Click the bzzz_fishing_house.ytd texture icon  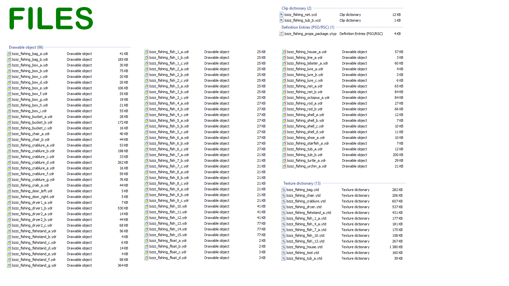283,247
